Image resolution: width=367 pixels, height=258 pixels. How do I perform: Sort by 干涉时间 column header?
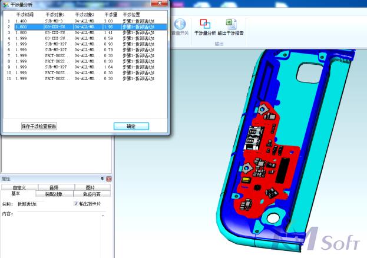(24, 14)
